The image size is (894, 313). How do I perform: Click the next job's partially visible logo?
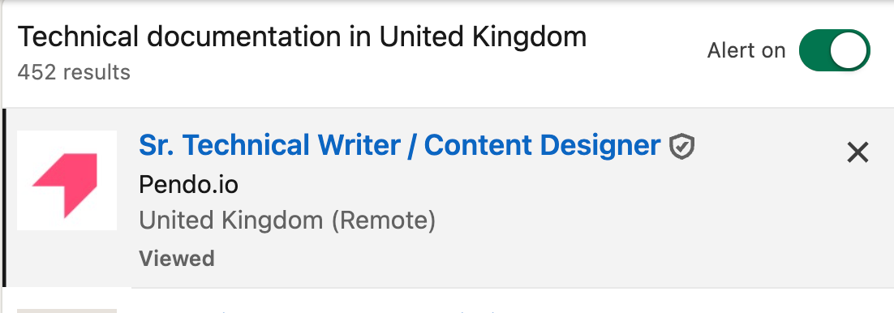click(x=67, y=311)
